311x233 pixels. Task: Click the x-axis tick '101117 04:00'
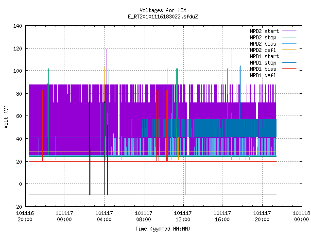tap(104, 216)
